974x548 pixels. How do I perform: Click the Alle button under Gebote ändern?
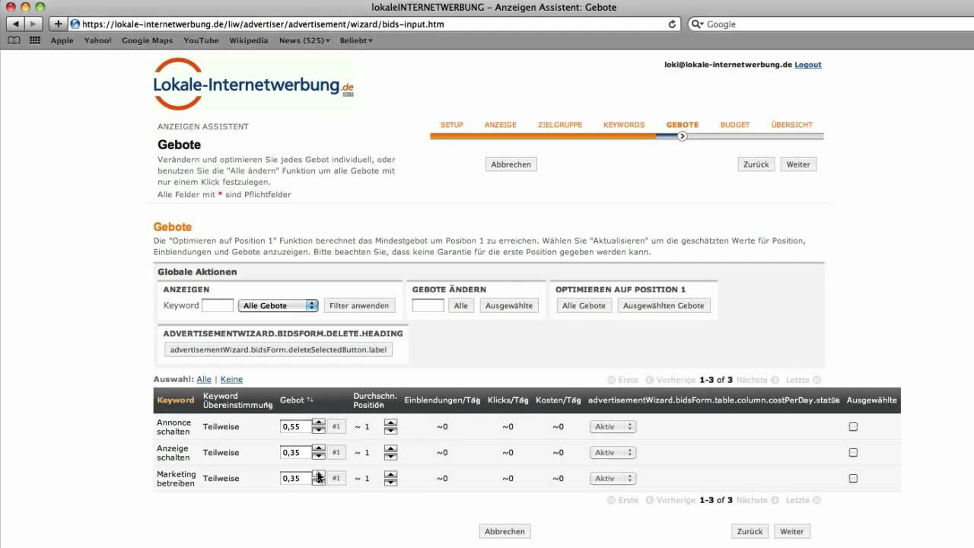tap(461, 306)
